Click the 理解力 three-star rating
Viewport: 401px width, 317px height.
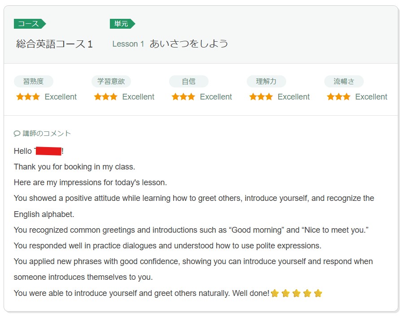click(x=261, y=97)
